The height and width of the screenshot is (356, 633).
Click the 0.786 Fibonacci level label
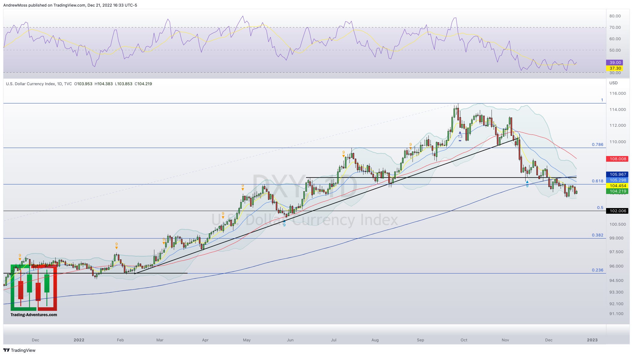click(x=597, y=144)
